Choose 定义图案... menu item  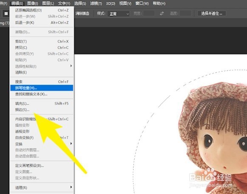click(x=42, y=171)
